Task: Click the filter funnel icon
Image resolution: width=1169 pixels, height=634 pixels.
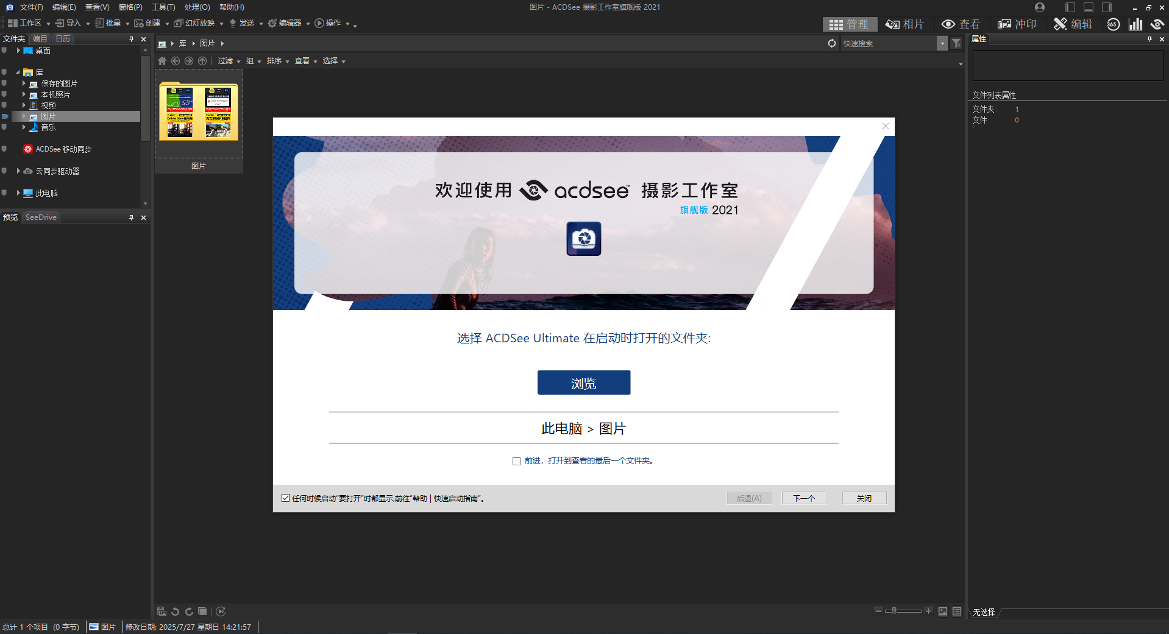Action: [956, 43]
